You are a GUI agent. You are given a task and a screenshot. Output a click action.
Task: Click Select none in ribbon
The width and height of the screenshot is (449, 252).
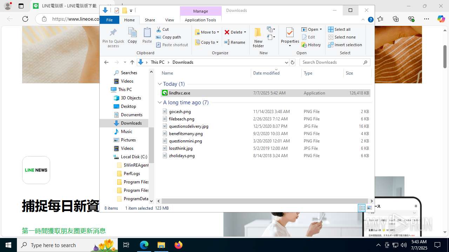click(342, 37)
